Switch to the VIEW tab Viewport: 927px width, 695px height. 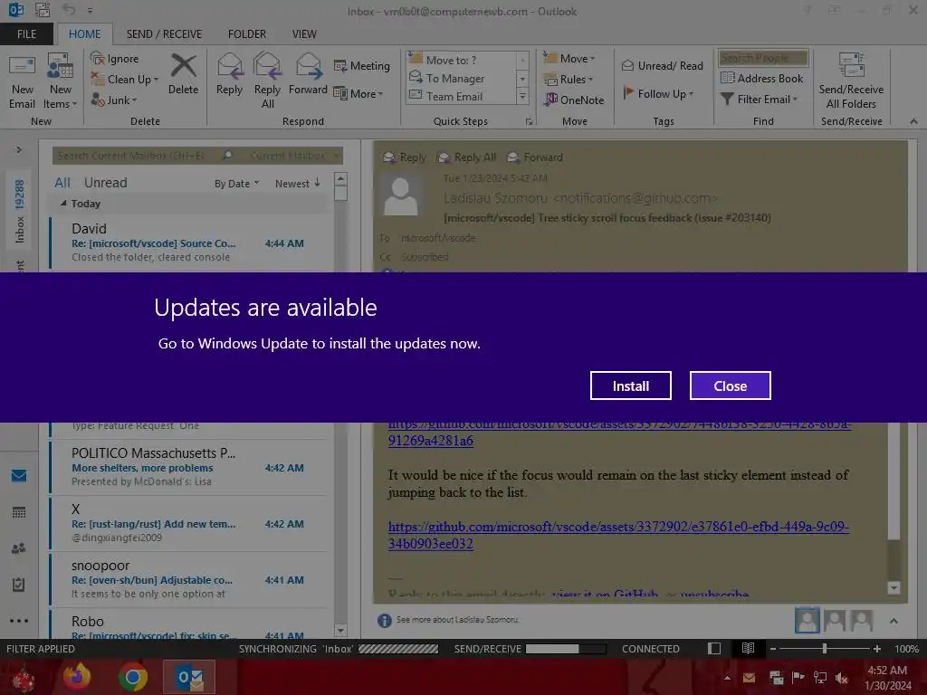click(304, 34)
